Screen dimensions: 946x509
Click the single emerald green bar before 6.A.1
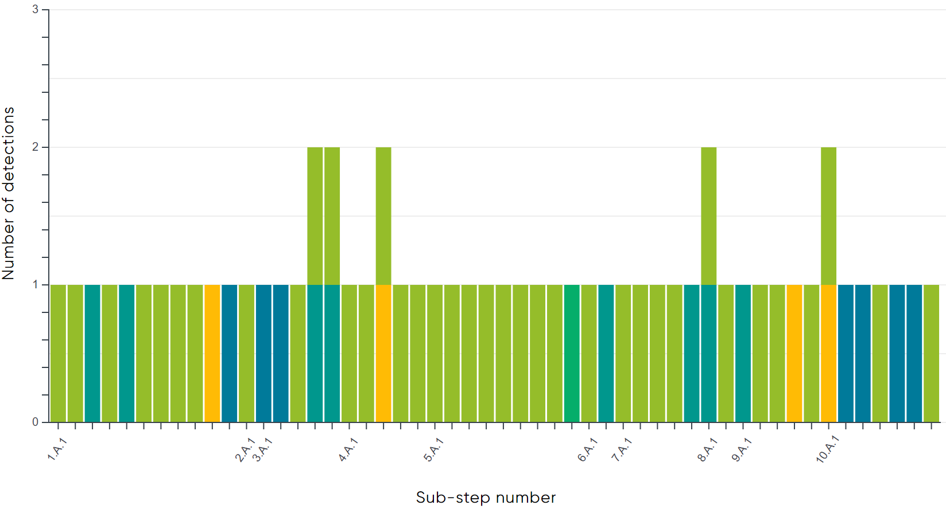point(572,353)
